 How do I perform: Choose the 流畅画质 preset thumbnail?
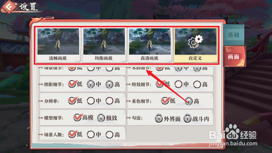click(58, 45)
